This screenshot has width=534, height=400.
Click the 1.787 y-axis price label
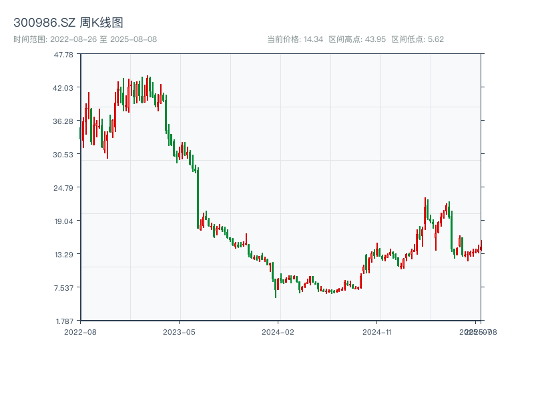click(x=63, y=321)
